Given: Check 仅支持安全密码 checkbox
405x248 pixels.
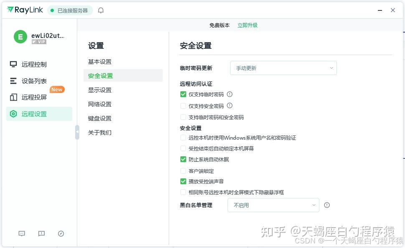Looking at the screenshot, I should (x=183, y=106).
